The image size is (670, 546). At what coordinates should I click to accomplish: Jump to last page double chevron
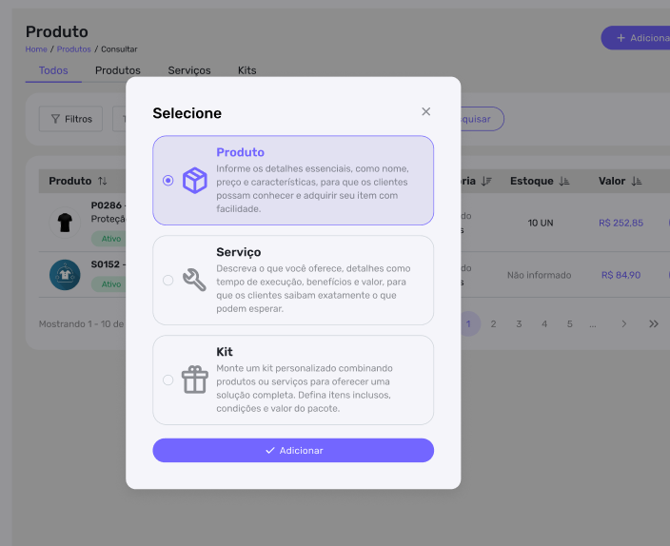coord(654,324)
